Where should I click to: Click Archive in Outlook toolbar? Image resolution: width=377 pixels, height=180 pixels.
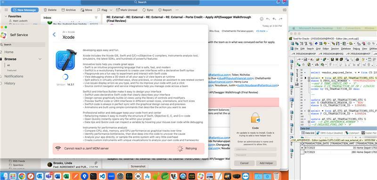point(68,10)
